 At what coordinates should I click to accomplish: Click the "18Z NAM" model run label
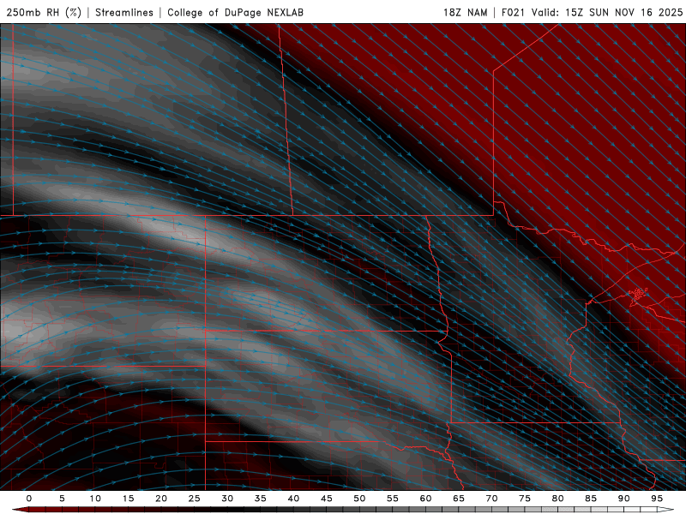[x=466, y=12]
